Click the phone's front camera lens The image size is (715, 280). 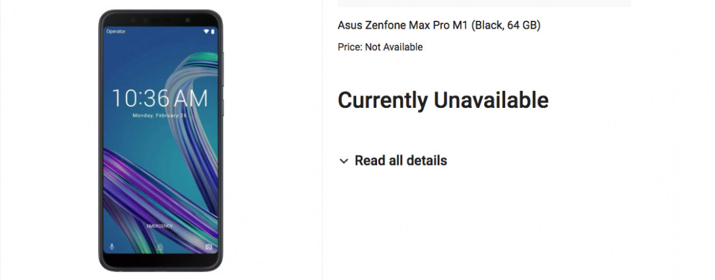click(187, 19)
